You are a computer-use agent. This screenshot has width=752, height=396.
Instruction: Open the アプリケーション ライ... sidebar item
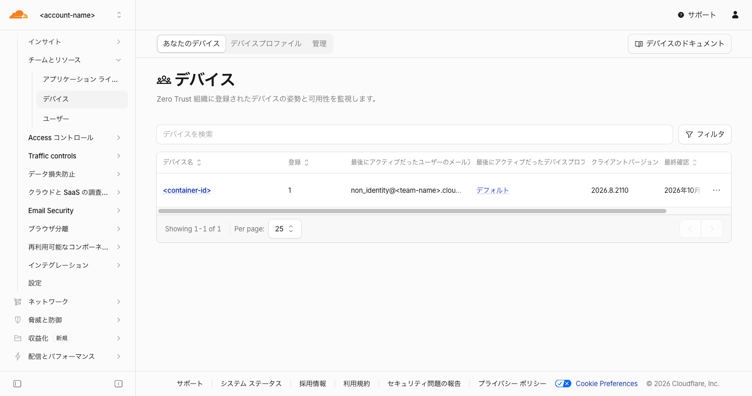(82, 79)
